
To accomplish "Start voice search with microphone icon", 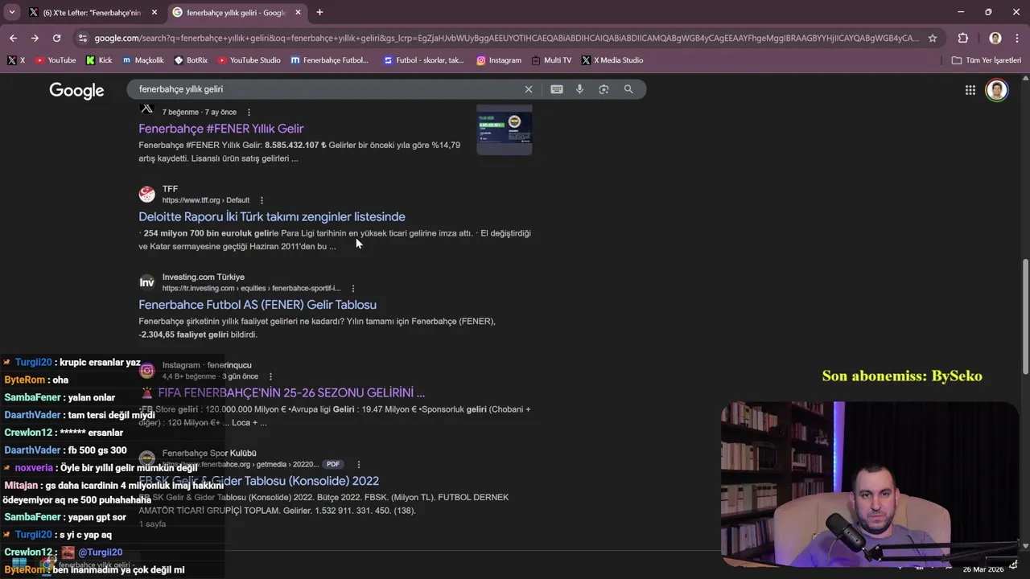I will (579, 89).
